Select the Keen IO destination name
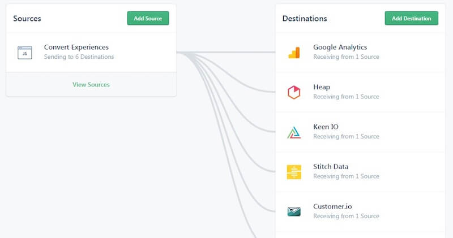Viewport: 453px width, 238px height. (326, 127)
